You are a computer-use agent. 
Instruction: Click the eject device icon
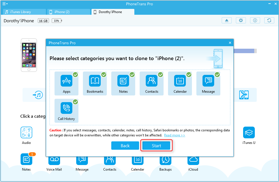[227, 21]
